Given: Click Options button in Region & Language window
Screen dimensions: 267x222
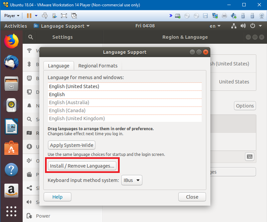Looking at the screenshot, I should coord(245,106).
